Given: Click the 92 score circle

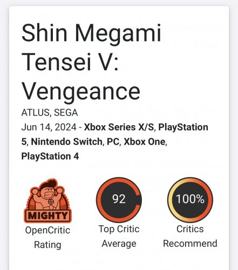Looking at the screenshot, I should [119, 199].
